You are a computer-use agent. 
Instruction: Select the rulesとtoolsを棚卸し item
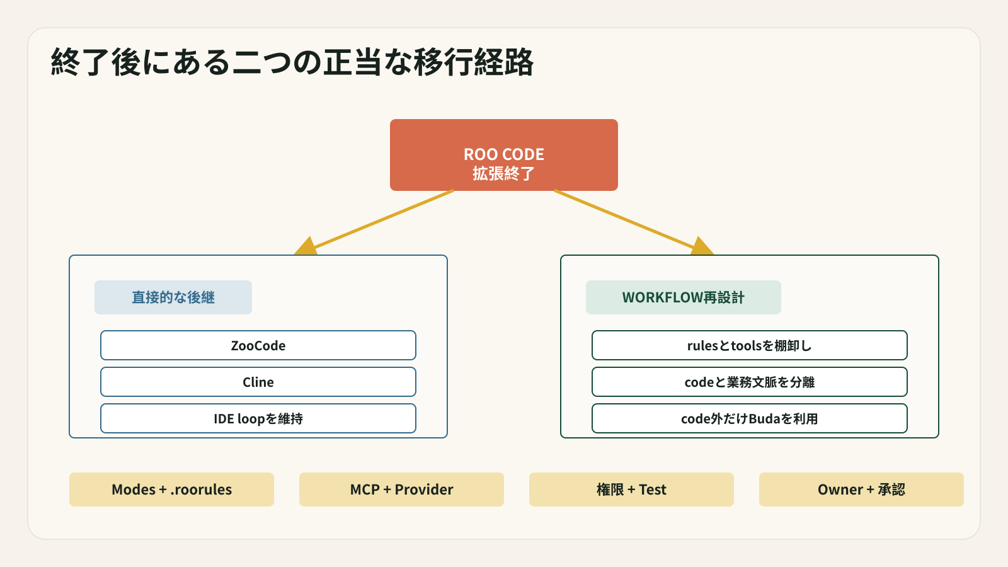(x=750, y=345)
